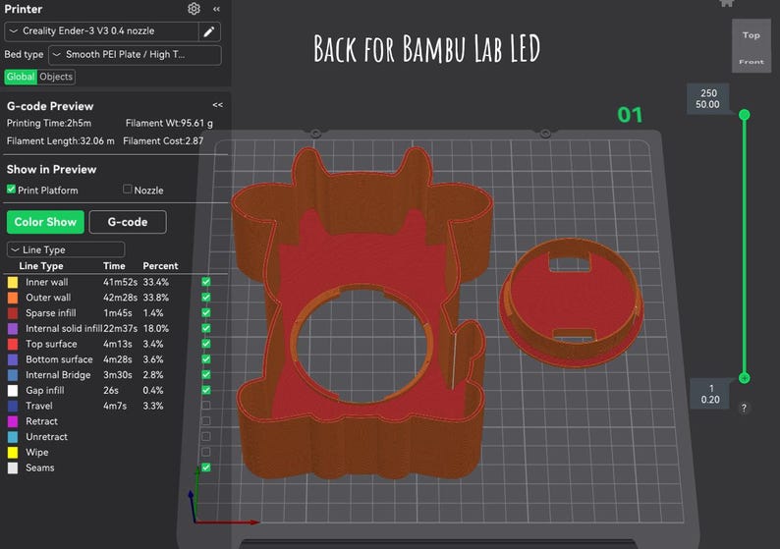
Task: Click the layer slider lower value 1
Action: [x=711, y=388]
